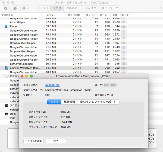The image size is (163, 152).
Task: Switch to the メモリ toolbar tab
Action: [57, 8]
